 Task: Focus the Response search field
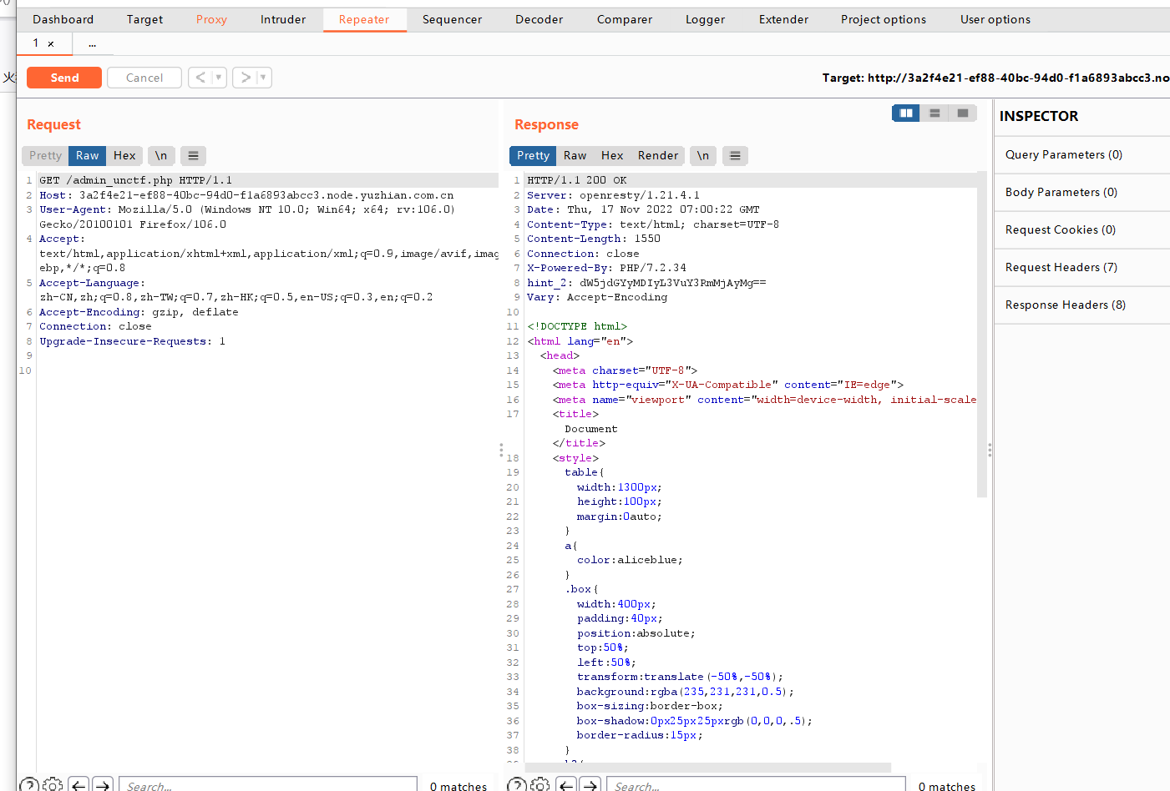pos(757,785)
